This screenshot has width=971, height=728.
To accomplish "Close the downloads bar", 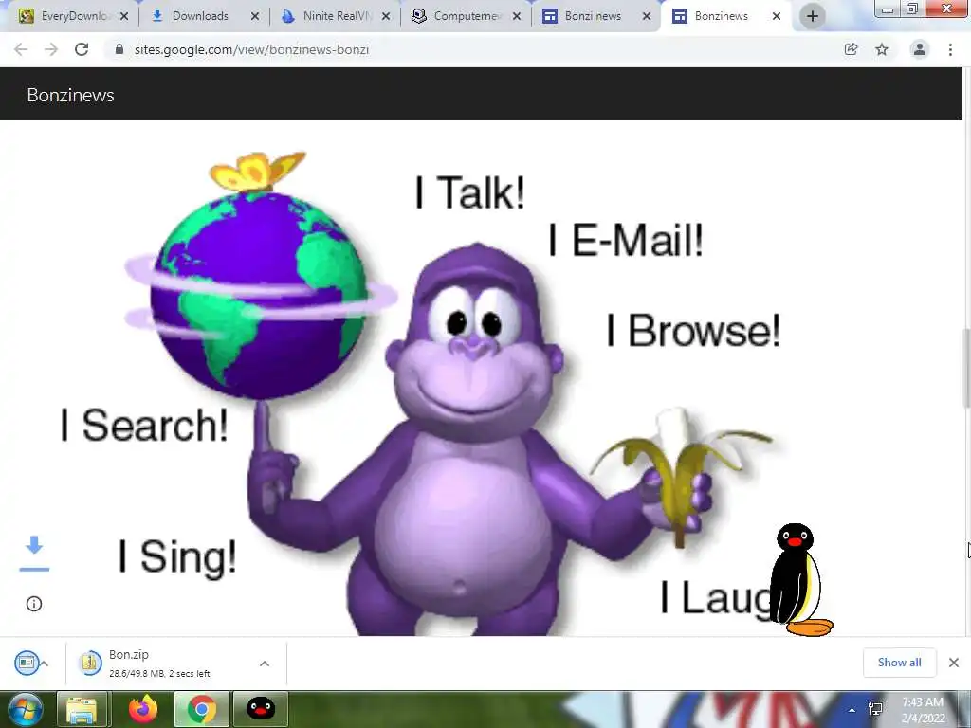I will (x=954, y=663).
